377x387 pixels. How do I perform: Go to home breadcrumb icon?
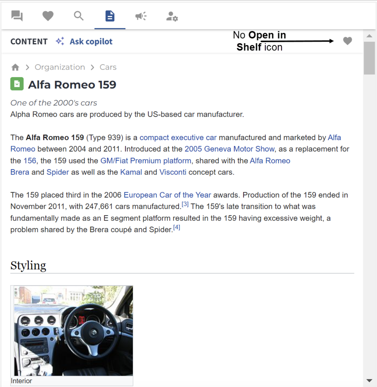click(x=15, y=67)
